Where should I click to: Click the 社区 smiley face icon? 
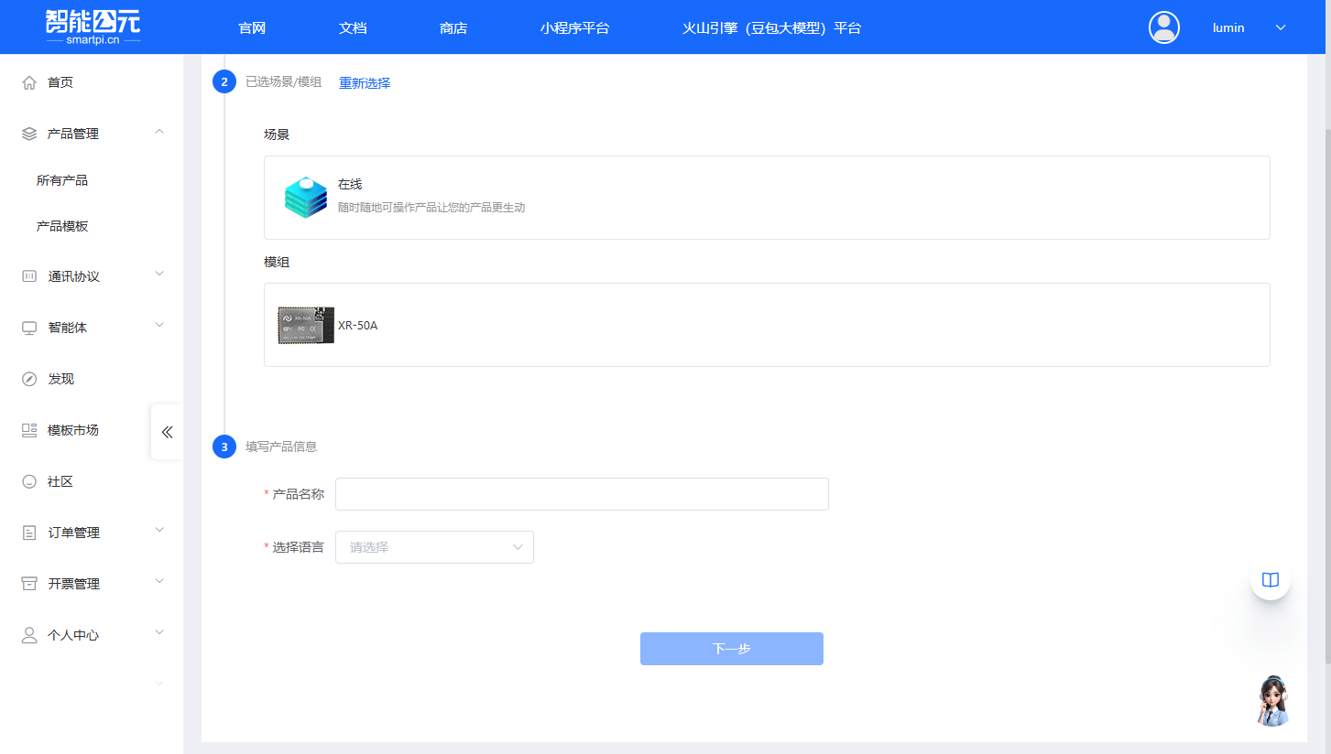(x=29, y=481)
